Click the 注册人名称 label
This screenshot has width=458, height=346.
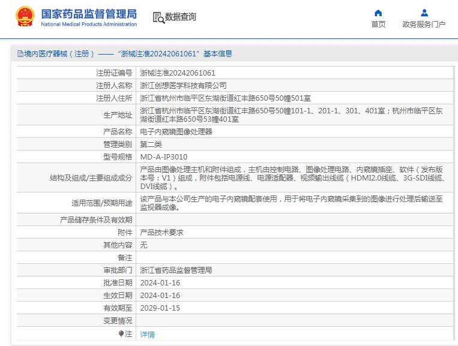pyautogui.click(x=114, y=86)
